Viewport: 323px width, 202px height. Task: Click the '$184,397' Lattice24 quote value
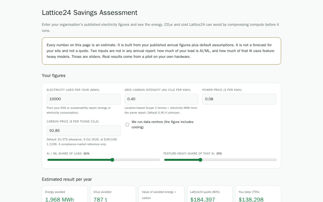click(x=203, y=199)
